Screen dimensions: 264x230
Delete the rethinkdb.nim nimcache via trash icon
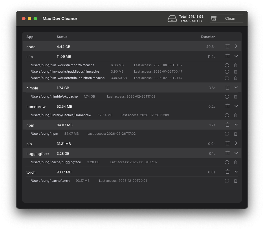tap(236, 78)
